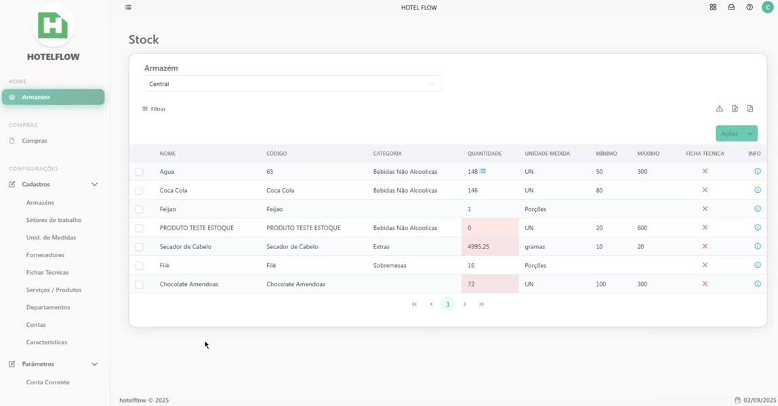Tick the checkbox for Coca Cola

[x=139, y=191]
